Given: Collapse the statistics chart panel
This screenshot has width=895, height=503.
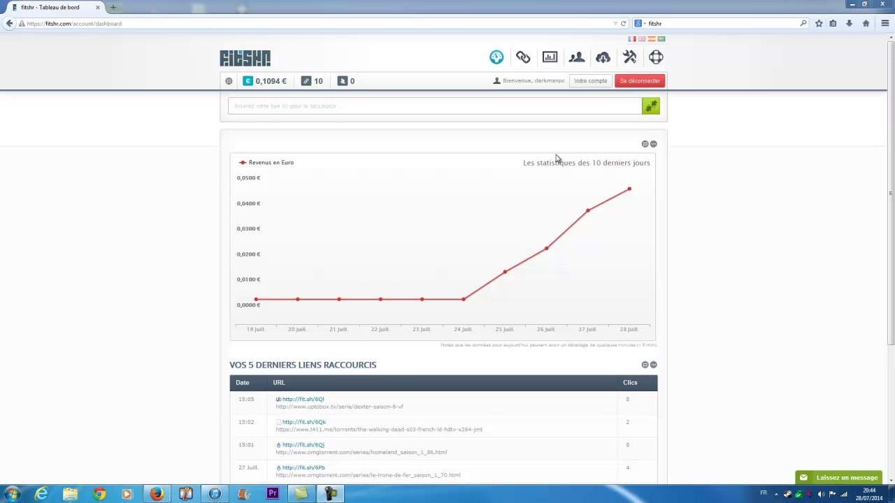Looking at the screenshot, I should [645, 144].
